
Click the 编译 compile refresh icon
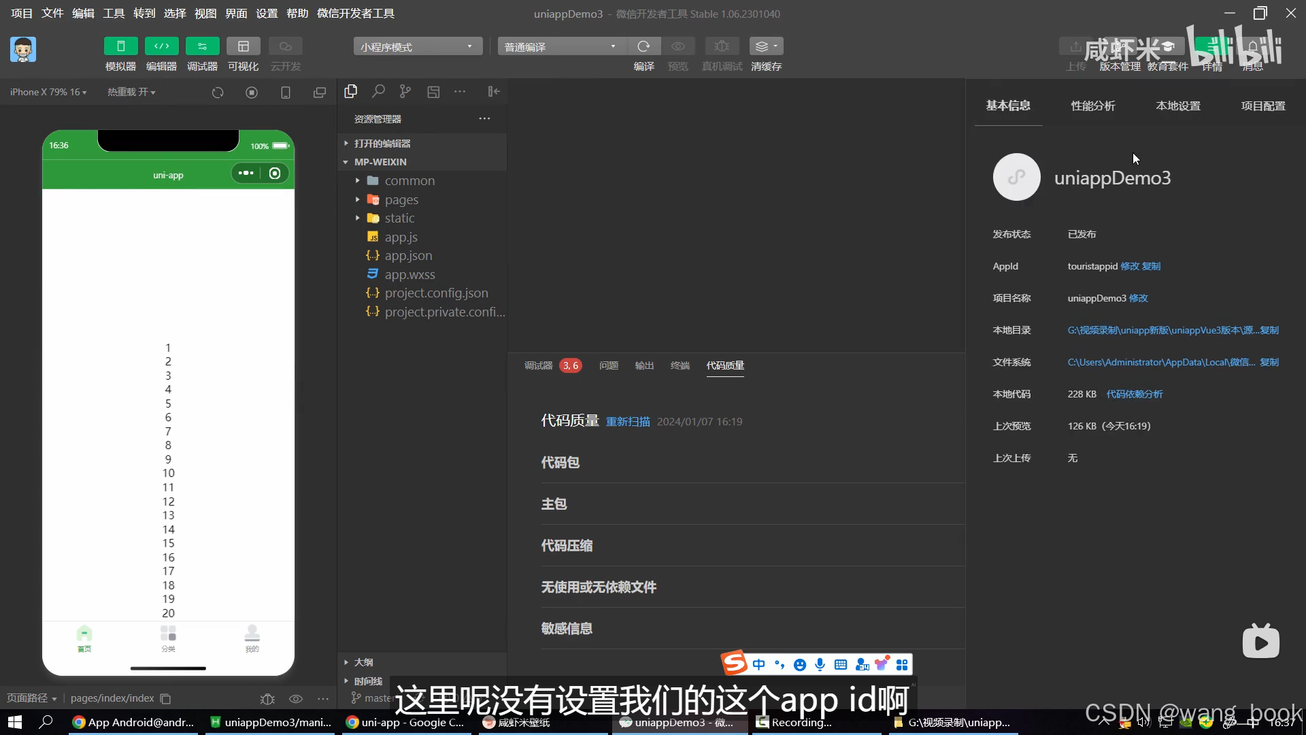pos(643,46)
